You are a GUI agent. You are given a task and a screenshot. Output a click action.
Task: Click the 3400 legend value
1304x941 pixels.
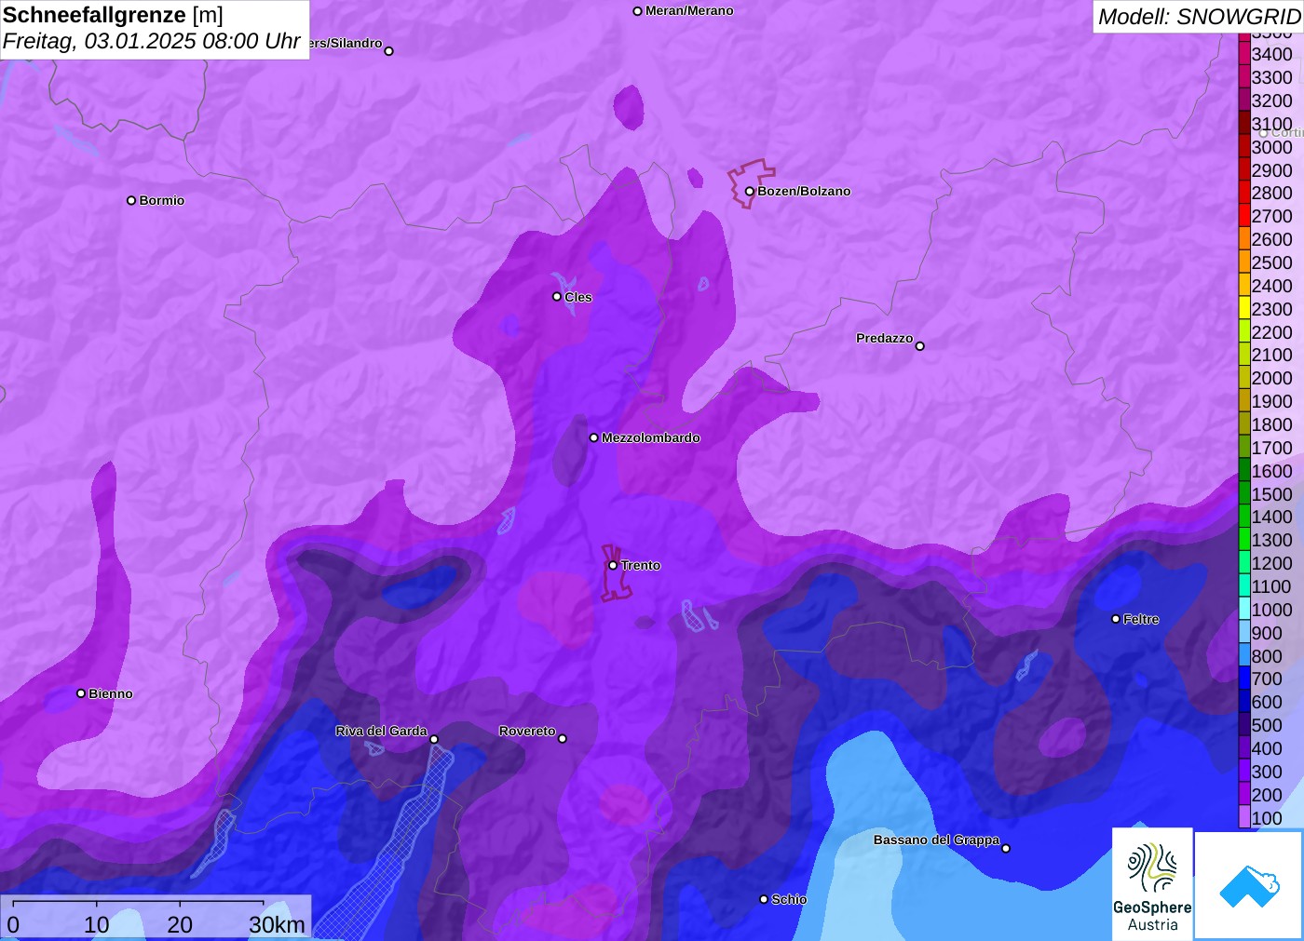[1271, 54]
